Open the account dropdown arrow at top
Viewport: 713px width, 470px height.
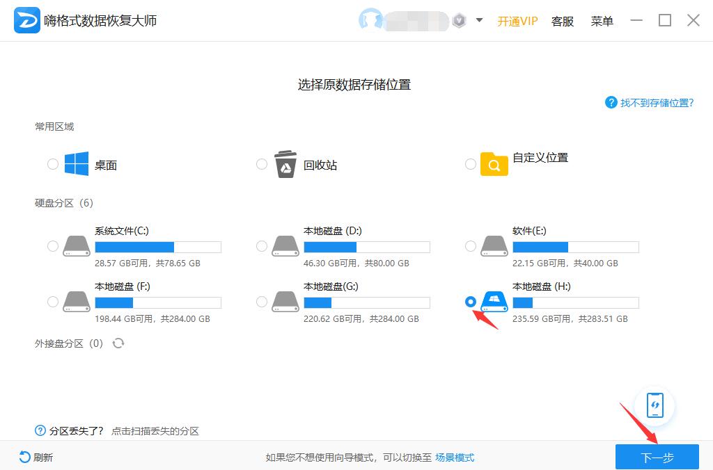coord(479,20)
